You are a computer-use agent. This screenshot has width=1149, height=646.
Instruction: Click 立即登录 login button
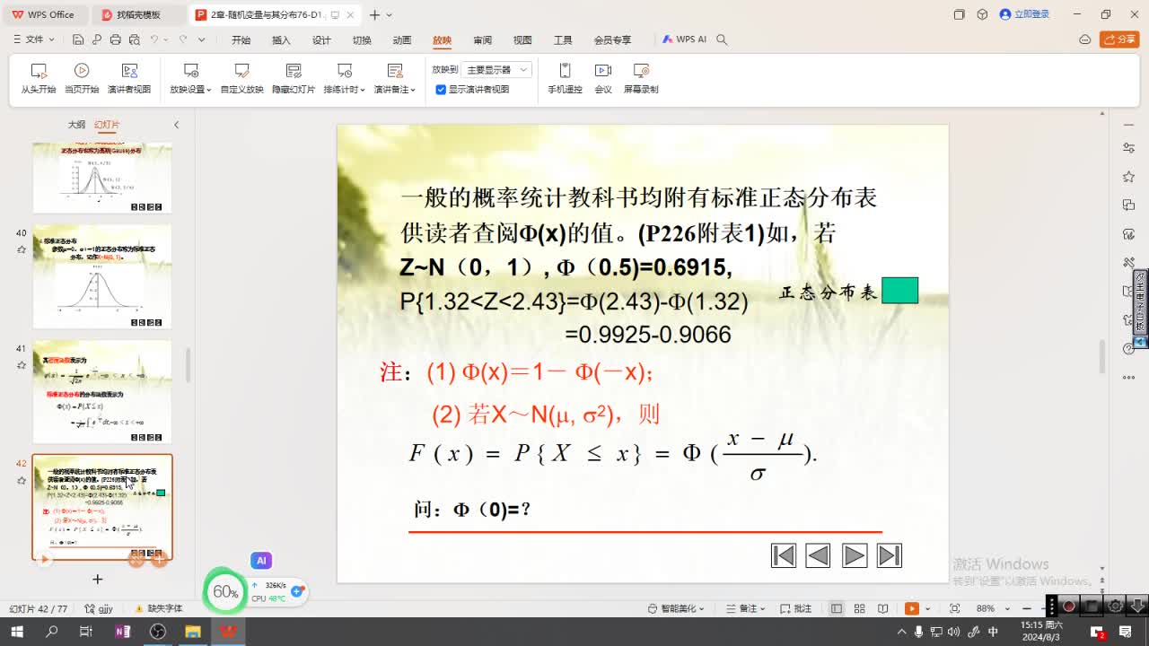point(1024,14)
